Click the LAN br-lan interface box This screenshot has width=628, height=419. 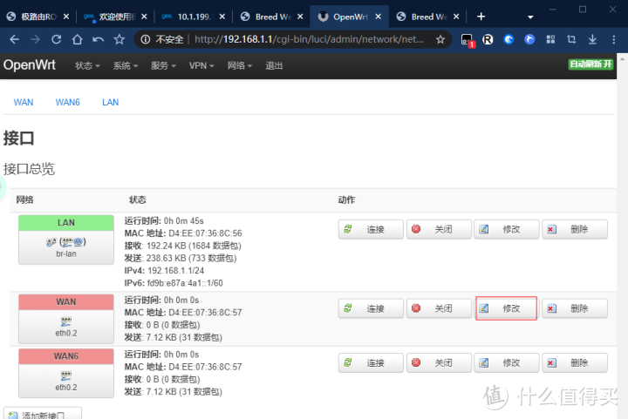point(66,240)
